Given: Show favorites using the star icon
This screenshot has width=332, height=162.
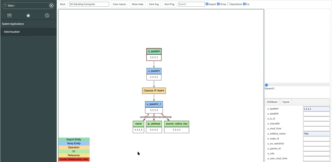Looking at the screenshot, I should pyautogui.click(x=28, y=15).
